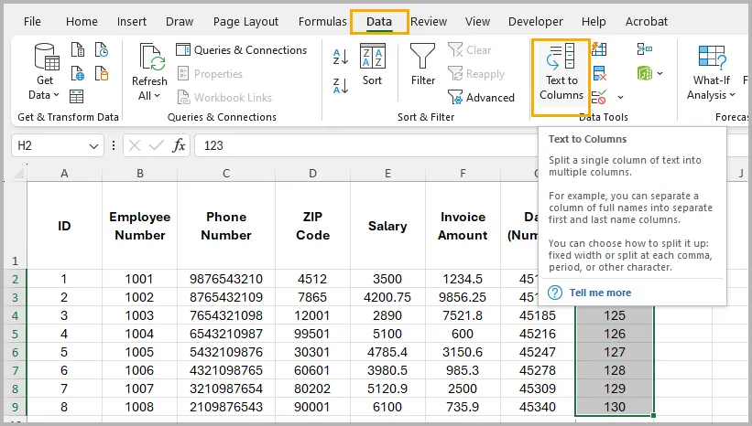The image size is (752, 426).
Task: Click Queries & Connections button
Action: pyautogui.click(x=241, y=50)
